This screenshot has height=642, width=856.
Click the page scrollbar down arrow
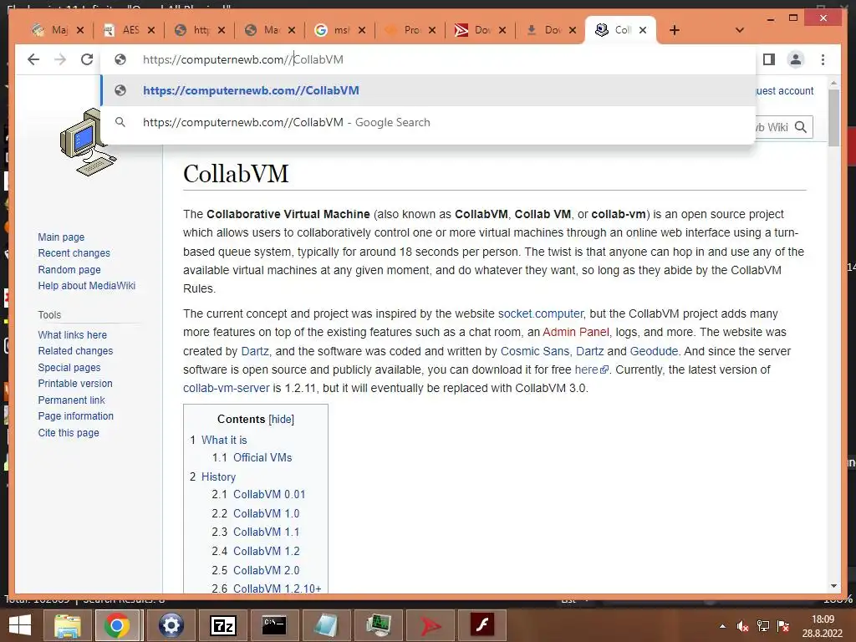833,586
